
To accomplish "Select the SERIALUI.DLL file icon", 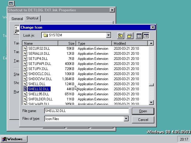I will (x=26, y=54).
